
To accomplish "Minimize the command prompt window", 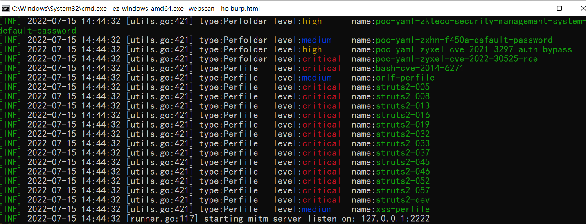I will (x=536, y=8).
